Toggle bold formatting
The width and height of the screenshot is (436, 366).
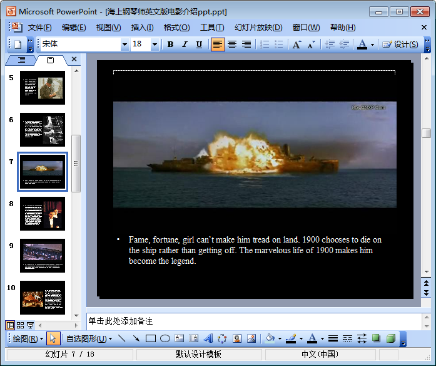pos(170,44)
